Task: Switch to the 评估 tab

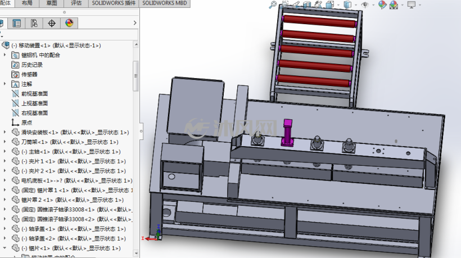Action: (x=76, y=3)
